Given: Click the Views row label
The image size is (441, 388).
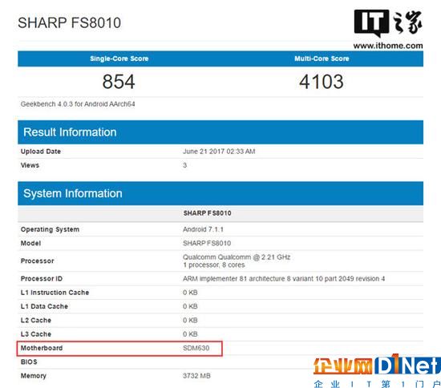Looking at the screenshot, I should pyautogui.click(x=30, y=165).
